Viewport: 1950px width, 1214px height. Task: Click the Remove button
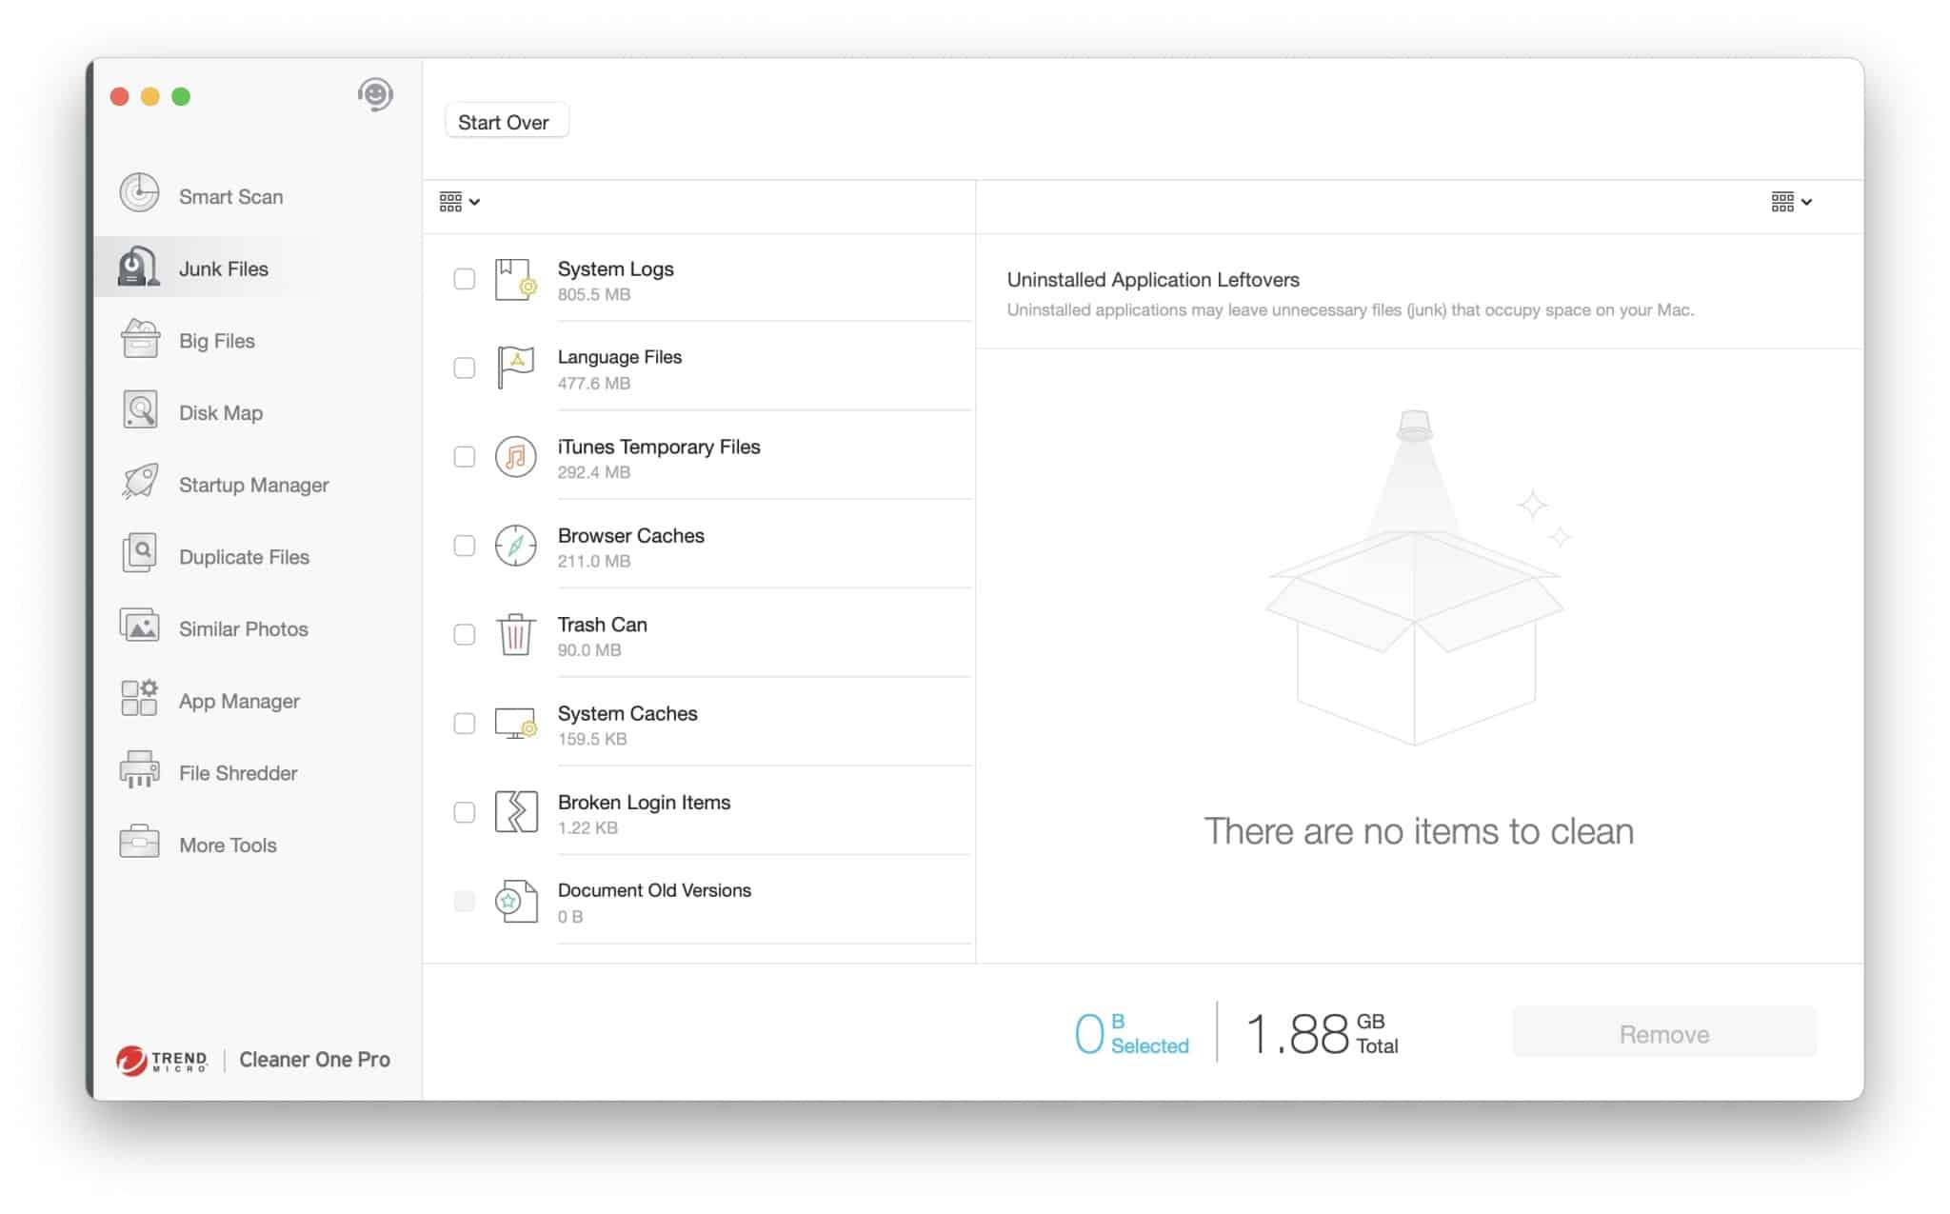1664,1034
